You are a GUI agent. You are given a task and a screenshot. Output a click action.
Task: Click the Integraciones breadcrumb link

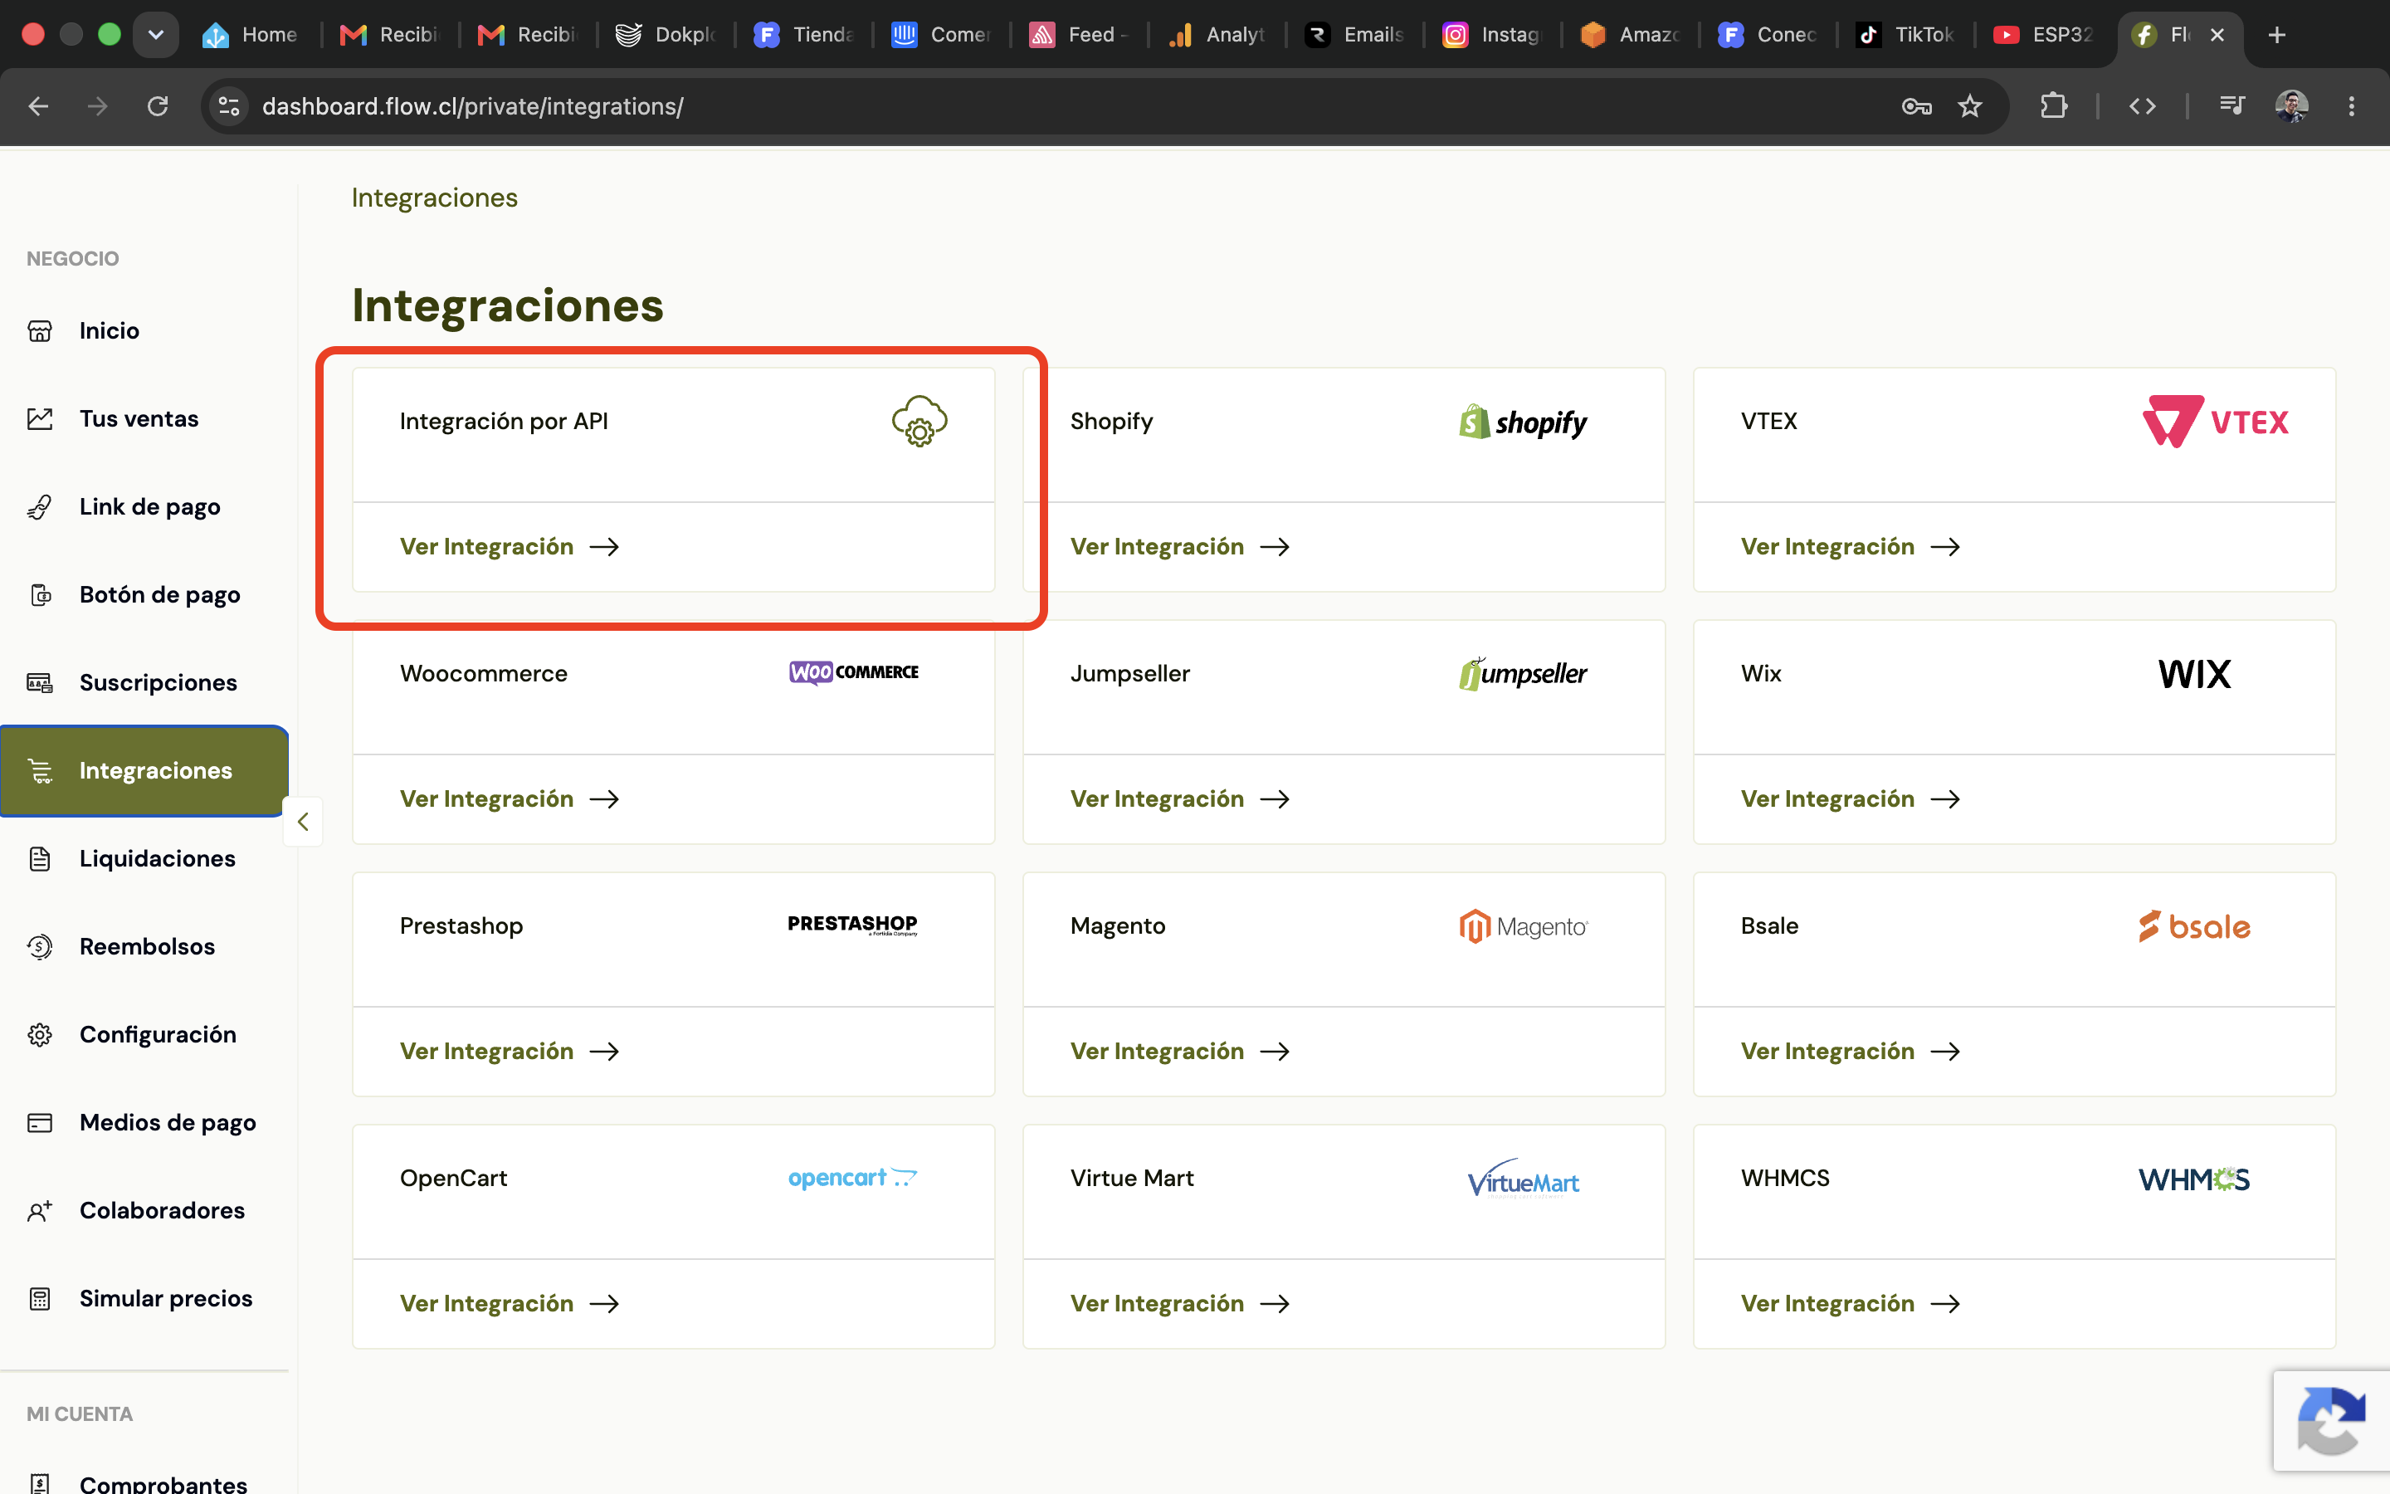click(x=435, y=198)
